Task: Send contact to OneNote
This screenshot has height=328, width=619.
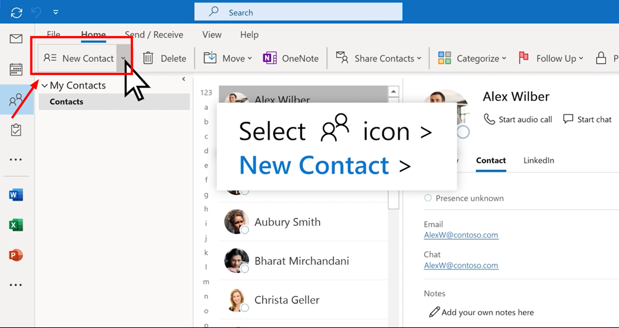Action: [290, 58]
